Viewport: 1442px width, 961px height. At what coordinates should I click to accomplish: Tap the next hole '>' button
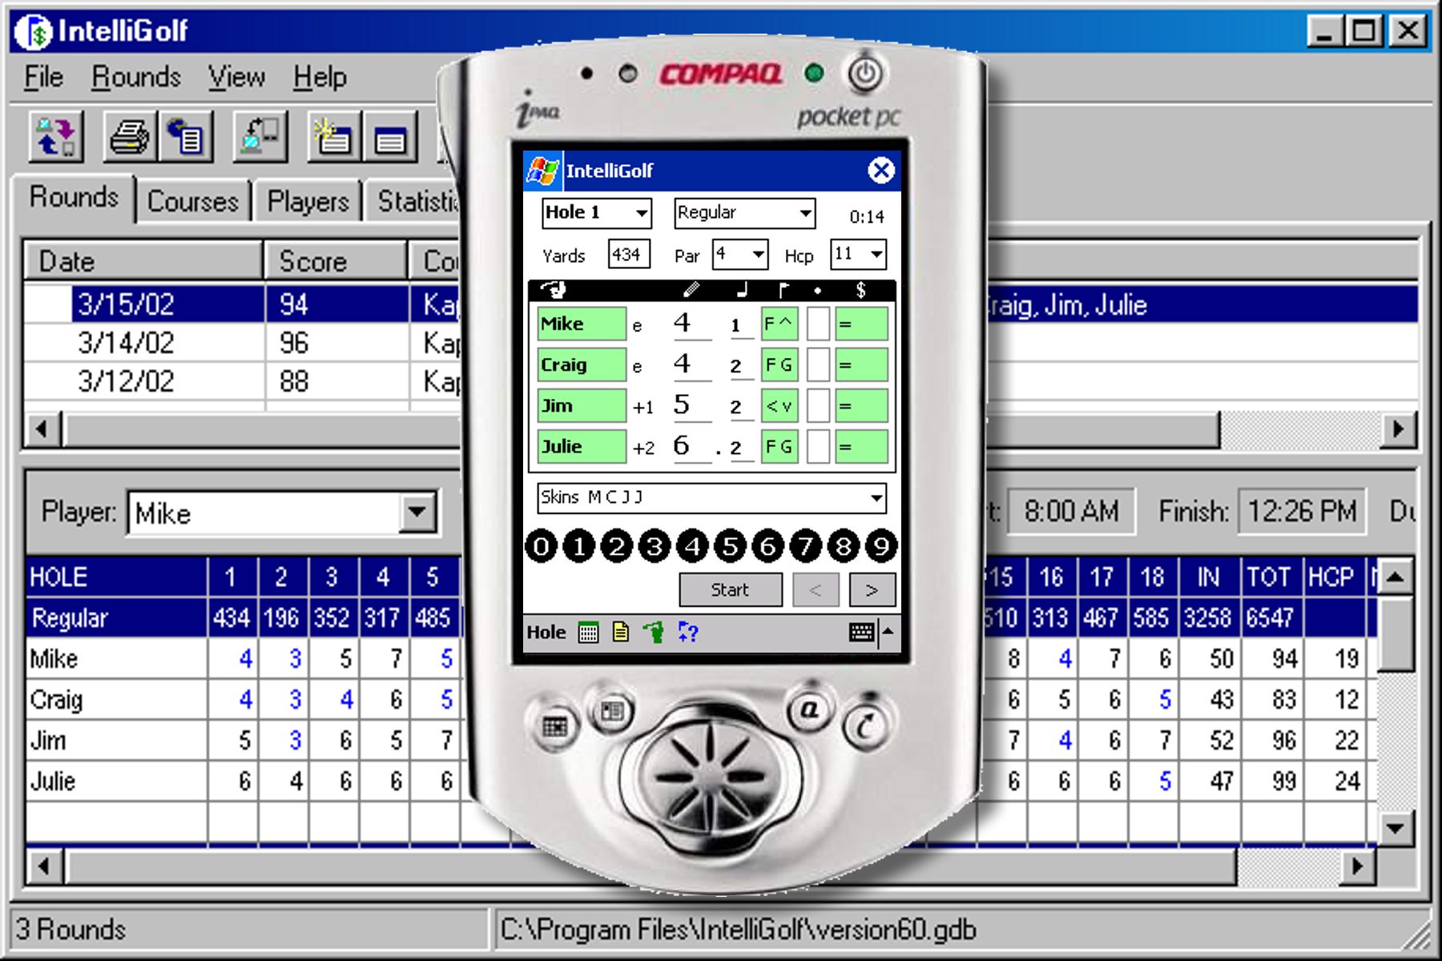pos(872,590)
